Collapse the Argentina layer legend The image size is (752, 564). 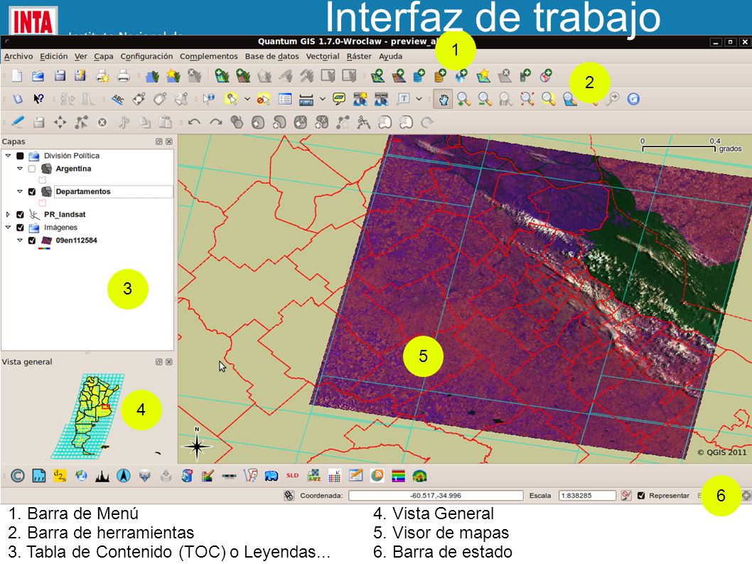[x=20, y=169]
